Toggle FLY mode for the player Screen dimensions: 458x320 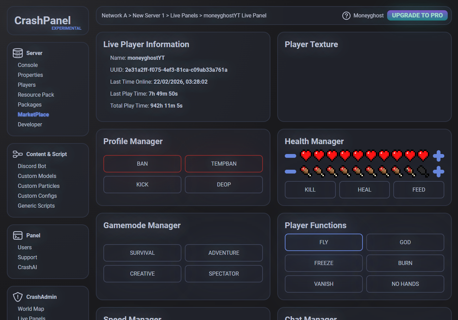click(x=323, y=242)
